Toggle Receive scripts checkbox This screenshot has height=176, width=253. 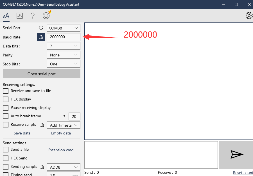(6, 125)
